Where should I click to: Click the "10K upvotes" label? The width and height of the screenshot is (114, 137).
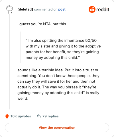tap(21, 116)
